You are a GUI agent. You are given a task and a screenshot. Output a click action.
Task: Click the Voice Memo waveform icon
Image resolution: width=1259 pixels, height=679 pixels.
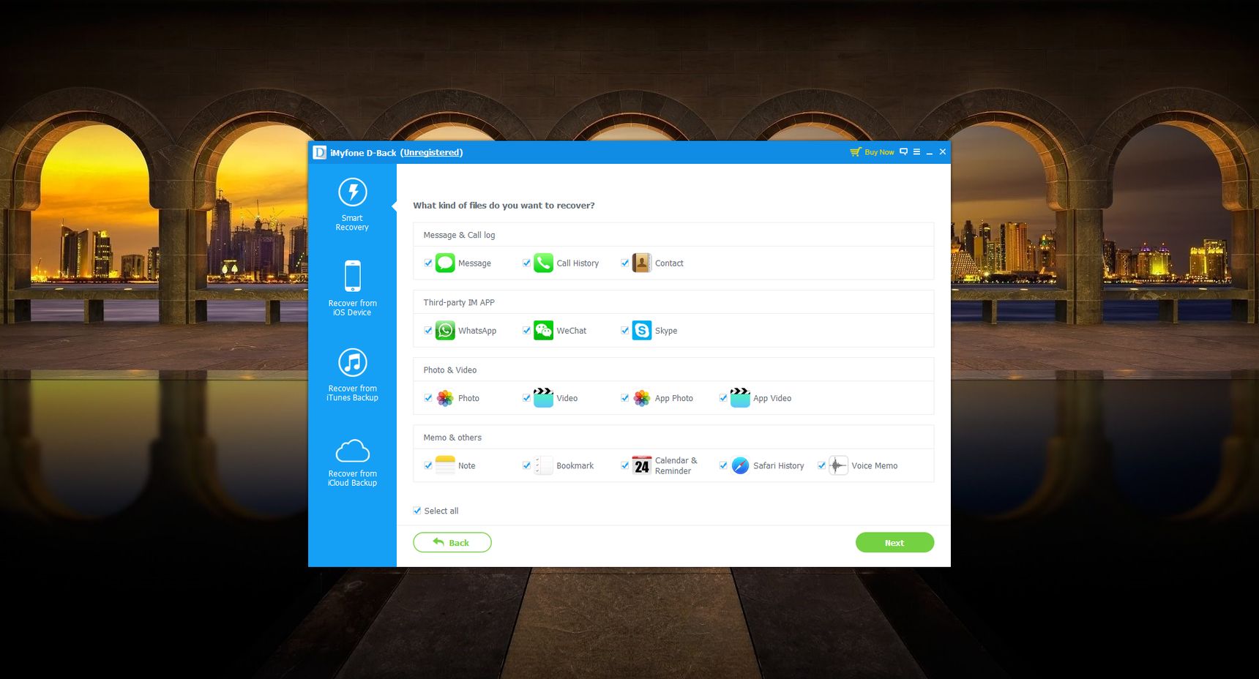click(x=838, y=465)
